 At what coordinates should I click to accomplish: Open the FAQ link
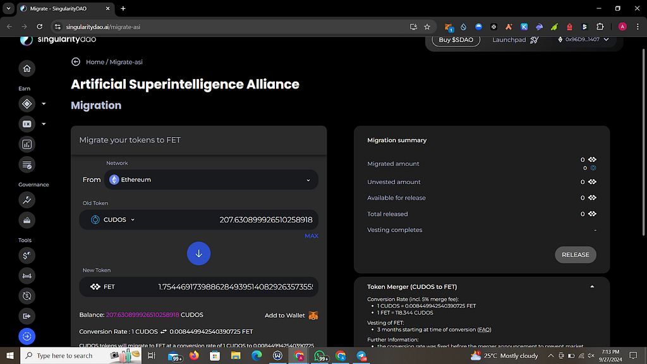tap(484, 330)
